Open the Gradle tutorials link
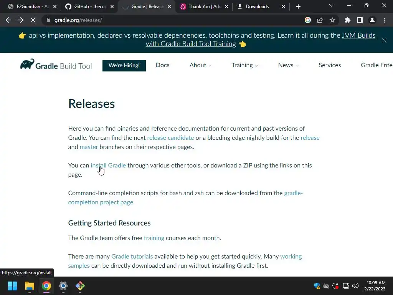Image resolution: width=393 pixels, height=295 pixels. click(132, 256)
